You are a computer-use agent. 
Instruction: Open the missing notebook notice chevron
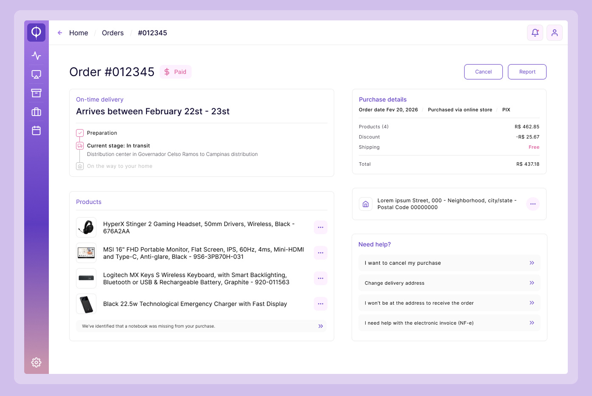pos(321,326)
